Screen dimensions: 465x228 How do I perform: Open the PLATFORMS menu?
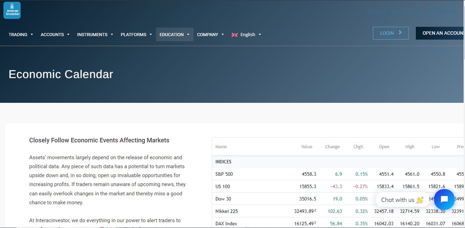click(136, 34)
